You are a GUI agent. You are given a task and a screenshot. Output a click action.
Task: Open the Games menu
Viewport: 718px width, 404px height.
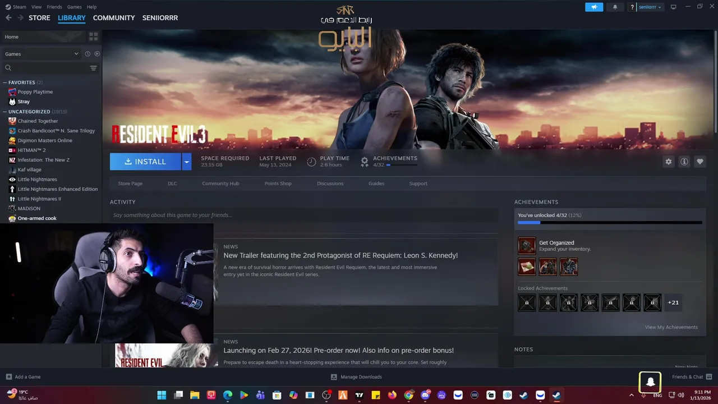(74, 7)
